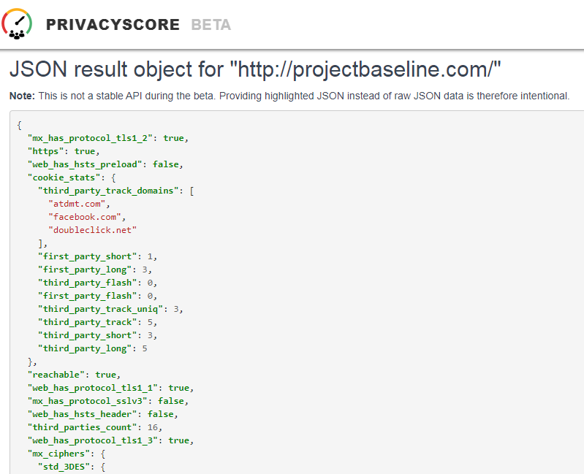Select the "web_has_hsts_header" key
584x474 pixels.
[x=85, y=414]
